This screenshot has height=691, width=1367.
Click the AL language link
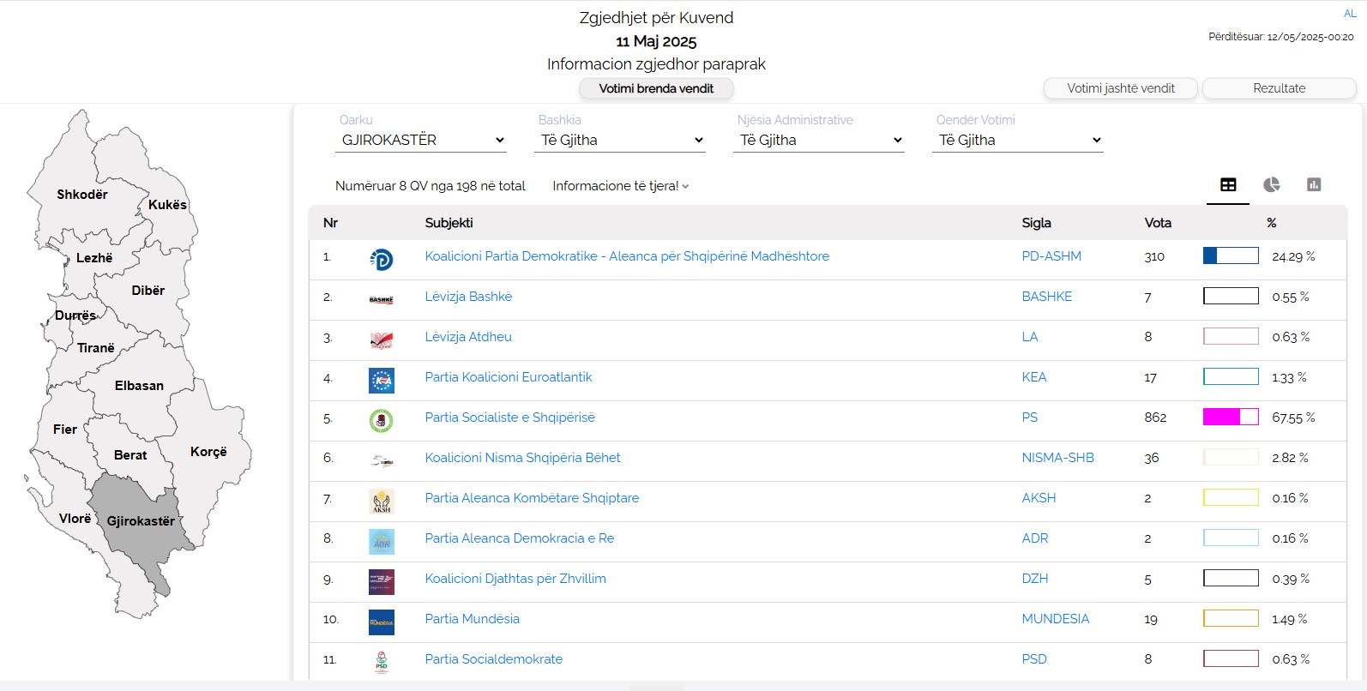pyautogui.click(x=1350, y=14)
